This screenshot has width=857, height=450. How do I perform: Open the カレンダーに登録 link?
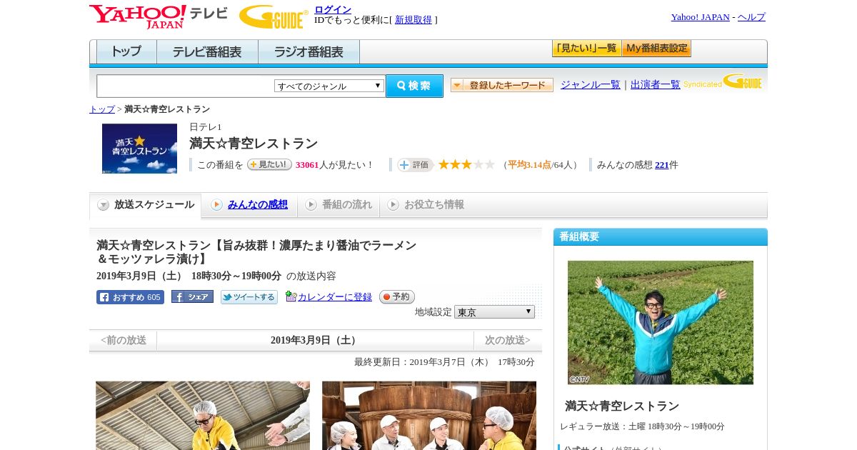click(x=335, y=297)
